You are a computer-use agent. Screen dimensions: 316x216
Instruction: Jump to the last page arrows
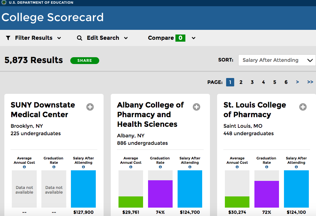[310, 82]
